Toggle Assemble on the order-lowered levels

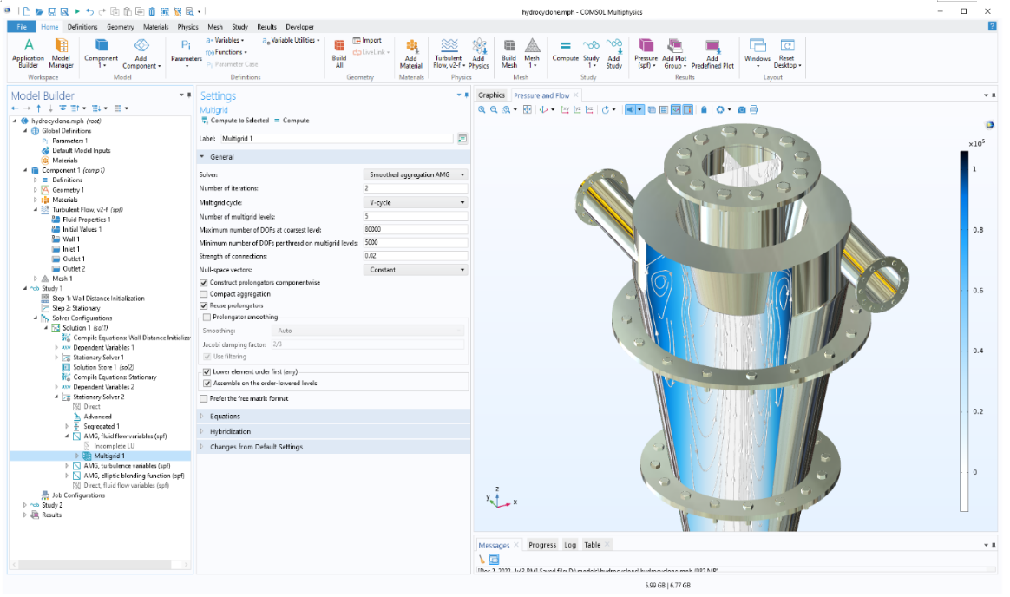point(207,384)
